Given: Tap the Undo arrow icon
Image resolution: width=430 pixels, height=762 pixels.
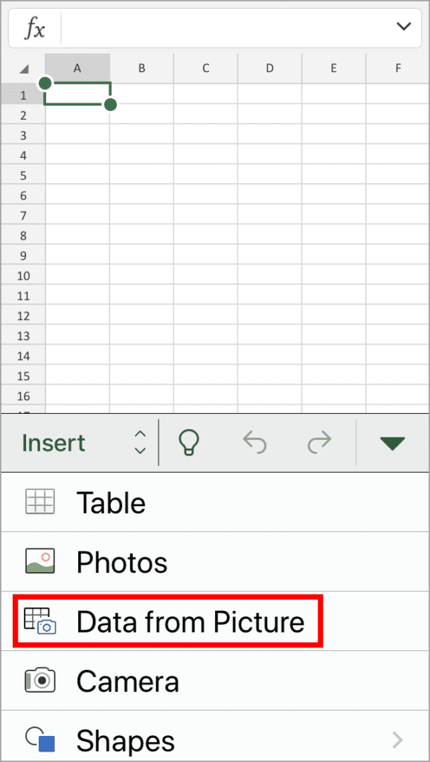Looking at the screenshot, I should coord(255,442).
